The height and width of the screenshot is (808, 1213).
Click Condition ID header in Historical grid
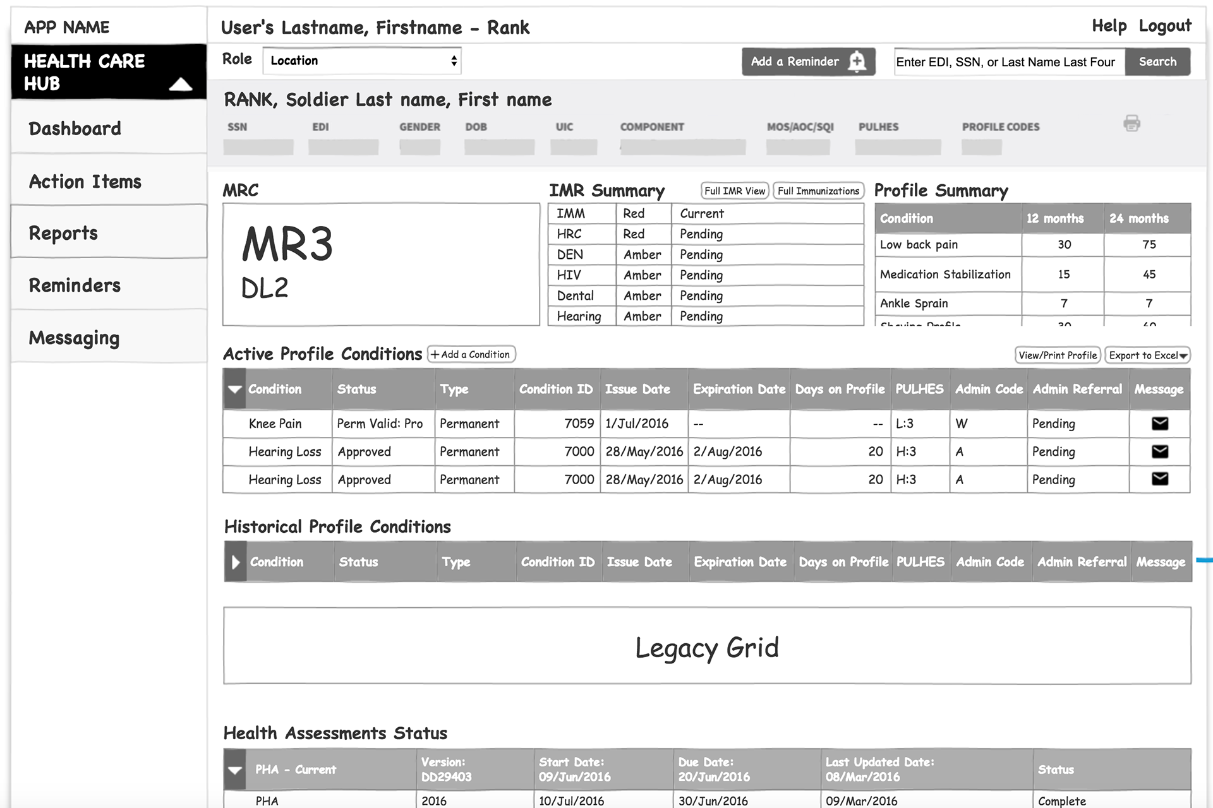click(558, 562)
